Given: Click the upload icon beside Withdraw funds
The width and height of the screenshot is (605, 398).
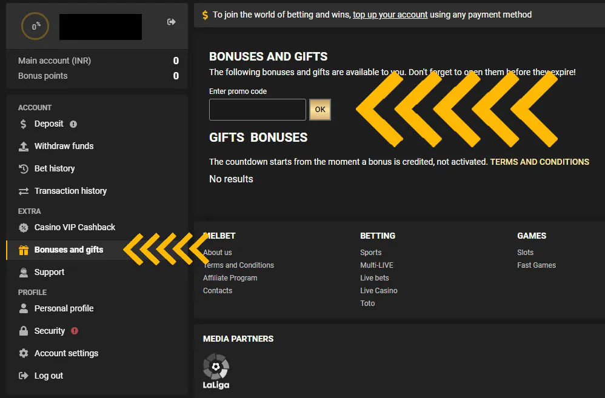Looking at the screenshot, I should 24,146.
